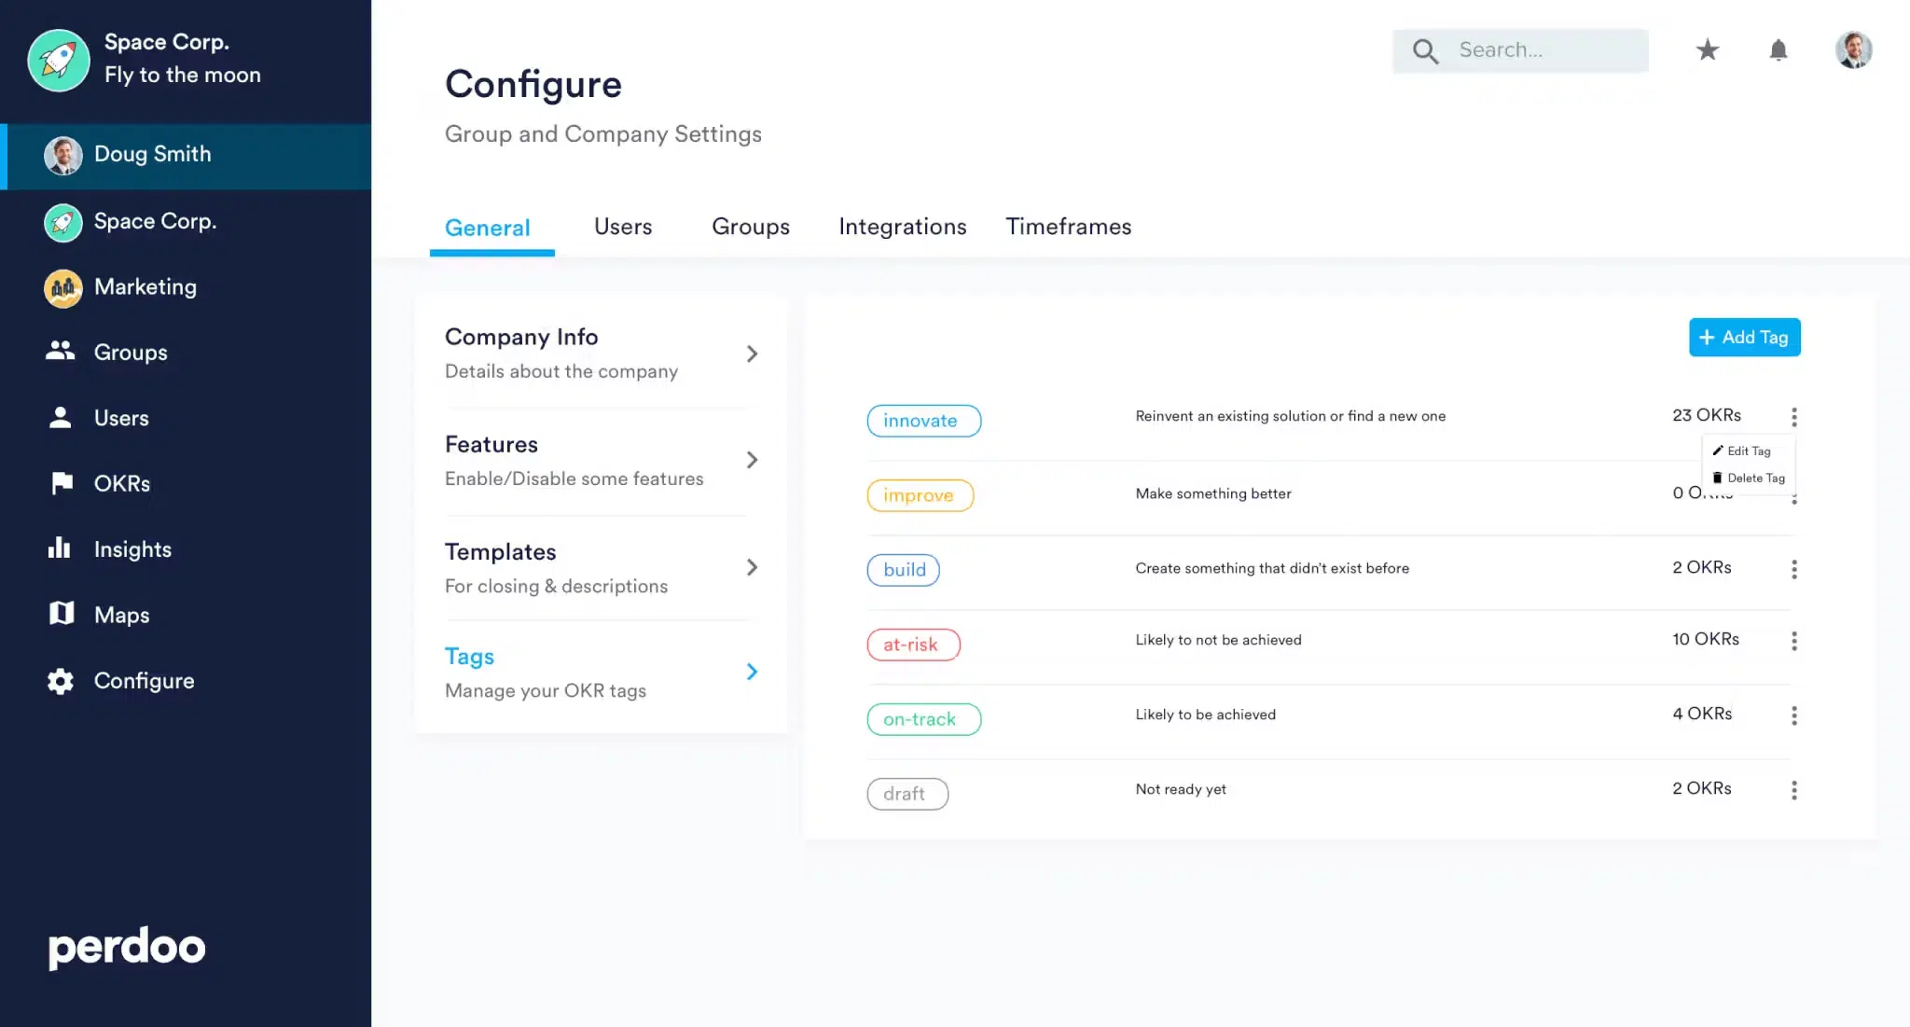Click the star favorites icon

click(1707, 50)
